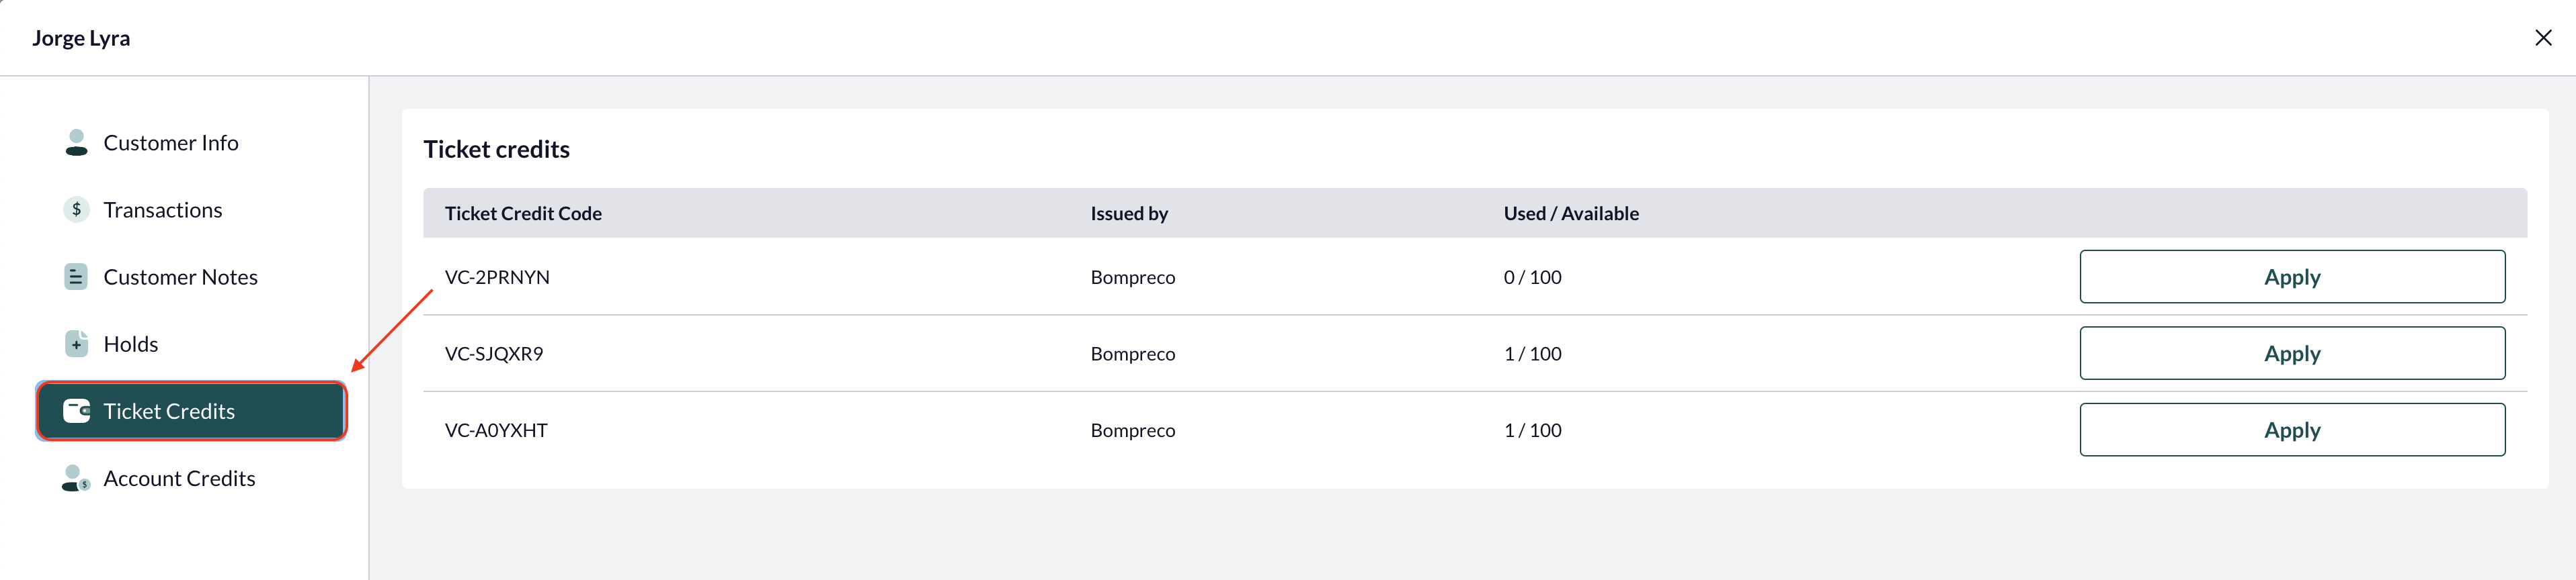Viewport: 2576px width, 580px height.
Task: Click the Ticket Credits wallet icon
Action: (76, 412)
